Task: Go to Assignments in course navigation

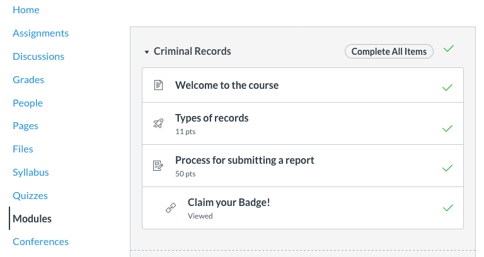Action: pyautogui.click(x=40, y=33)
